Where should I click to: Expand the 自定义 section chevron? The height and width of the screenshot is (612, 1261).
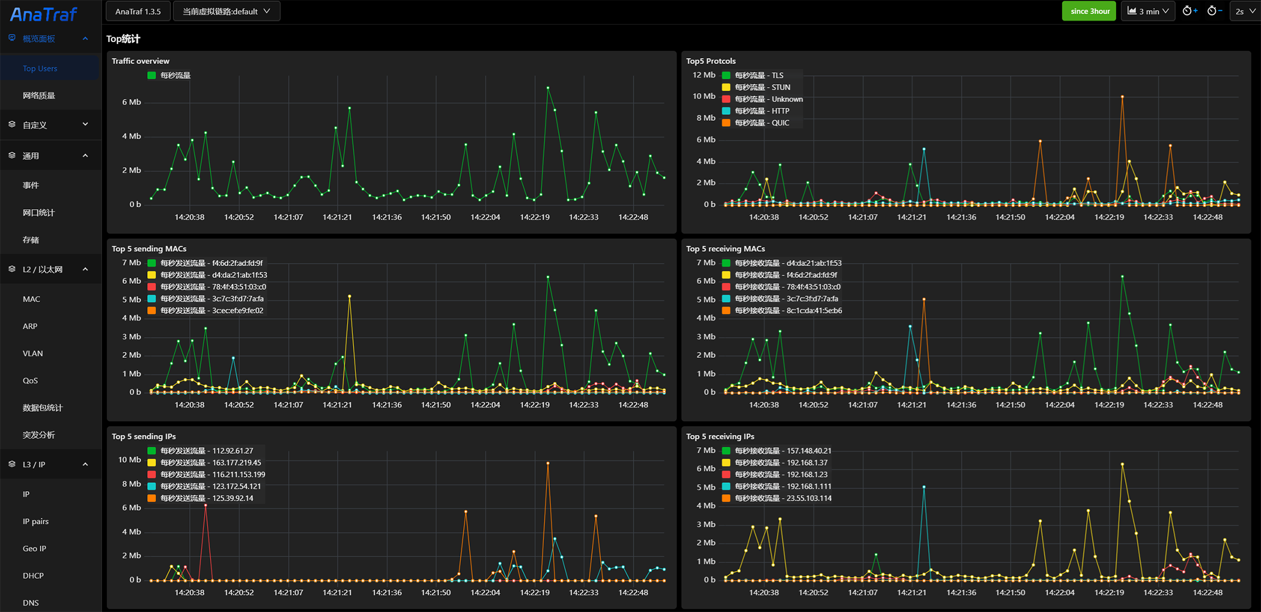coord(85,125)
